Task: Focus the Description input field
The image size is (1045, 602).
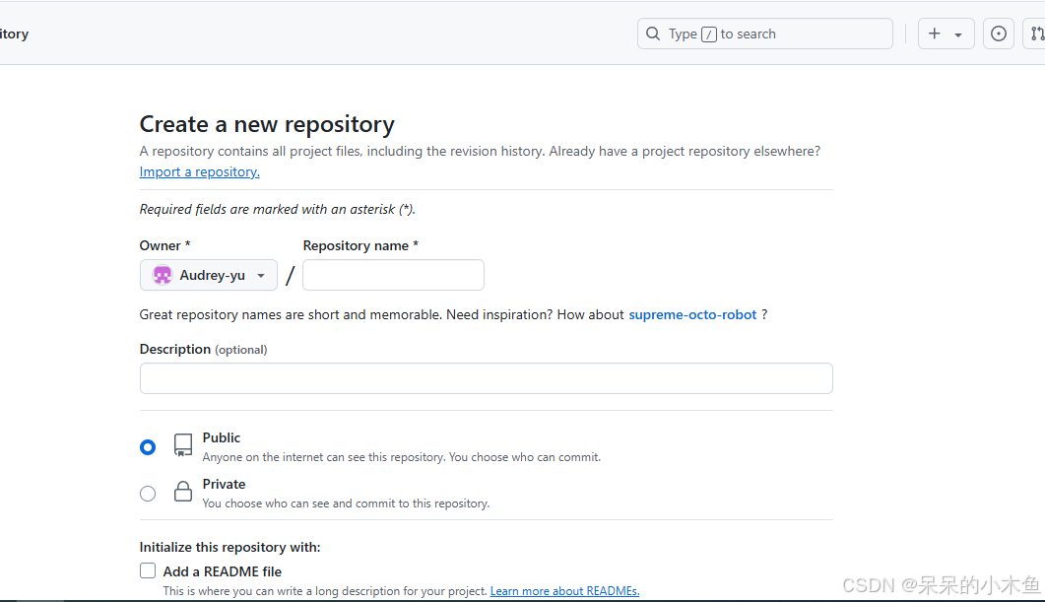Action: (487, 378)
